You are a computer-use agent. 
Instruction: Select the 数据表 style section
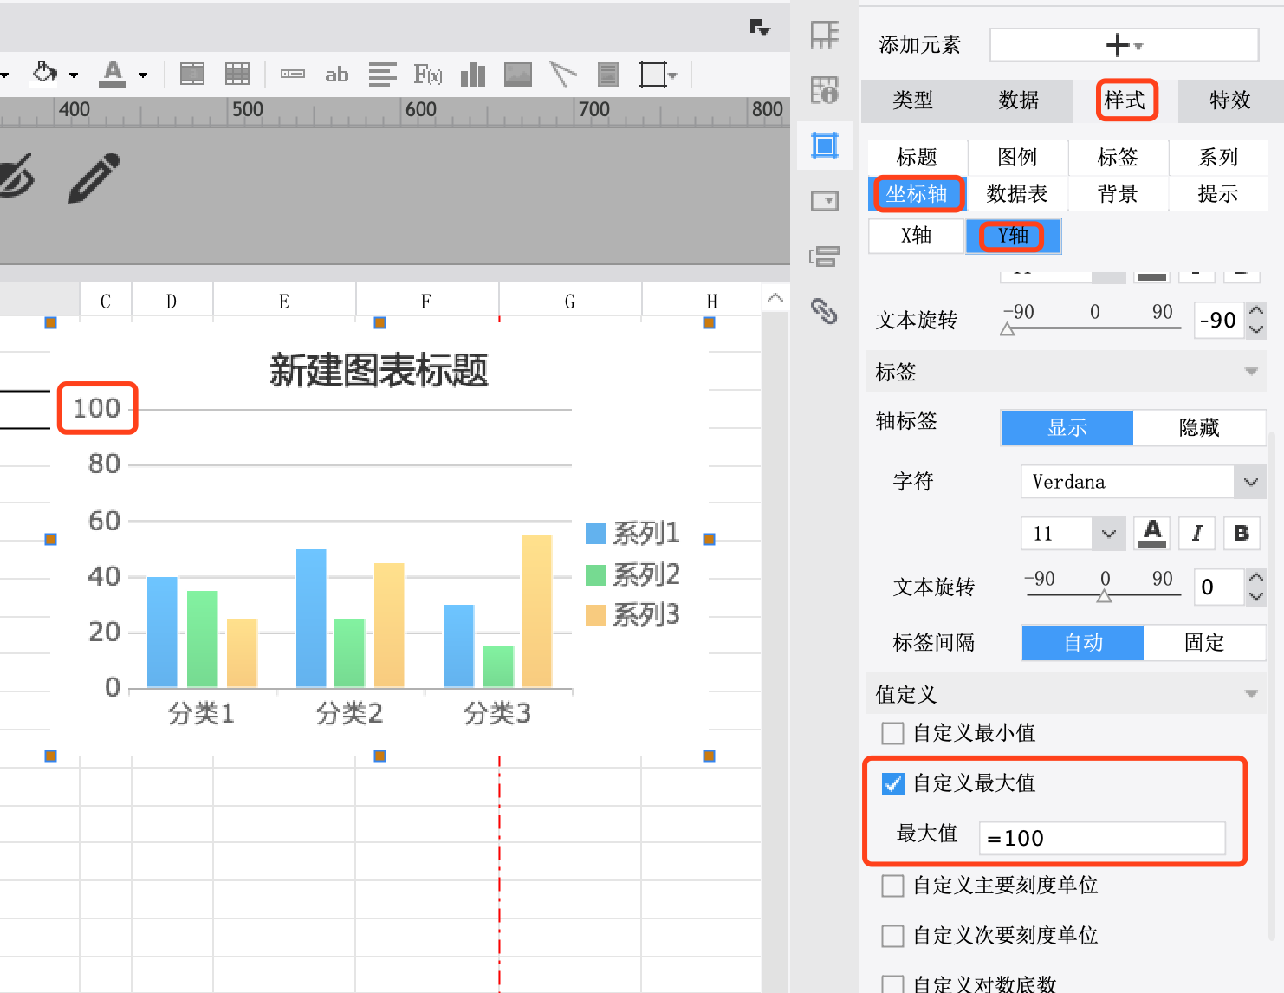pos(1017,193)
